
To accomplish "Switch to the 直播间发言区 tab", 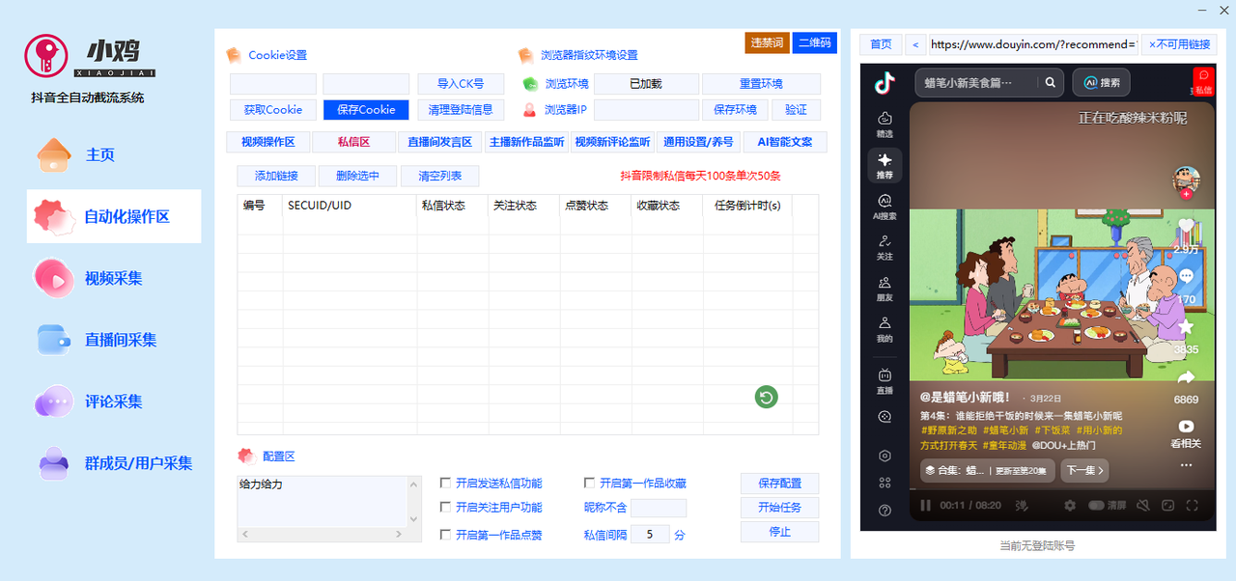I will pyautogui.click(x=439, y=142).
